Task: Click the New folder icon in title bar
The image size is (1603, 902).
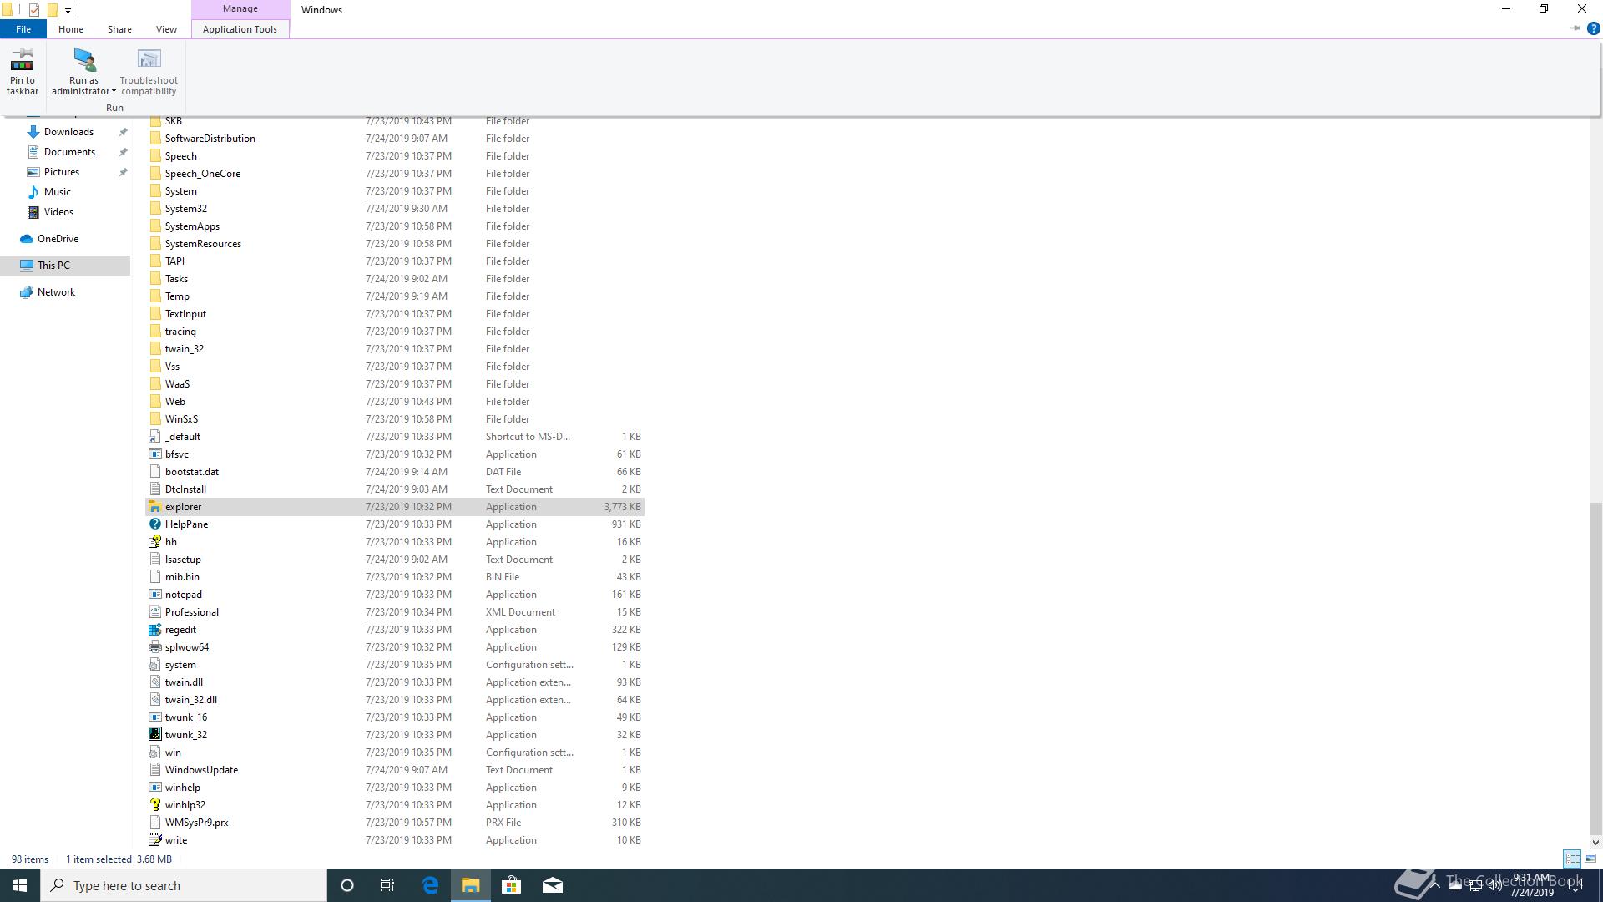Action: 53,10
